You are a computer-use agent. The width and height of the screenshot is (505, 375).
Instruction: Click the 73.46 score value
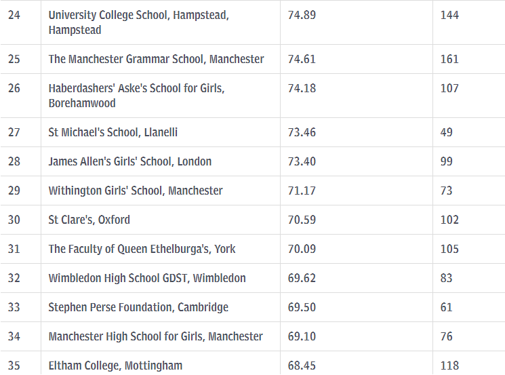pyautogui.click(x=302, y=132)
